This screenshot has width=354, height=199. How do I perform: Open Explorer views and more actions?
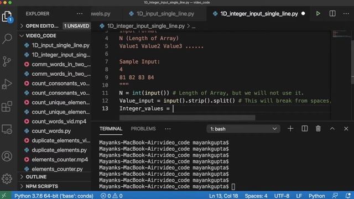click(80, 13)
